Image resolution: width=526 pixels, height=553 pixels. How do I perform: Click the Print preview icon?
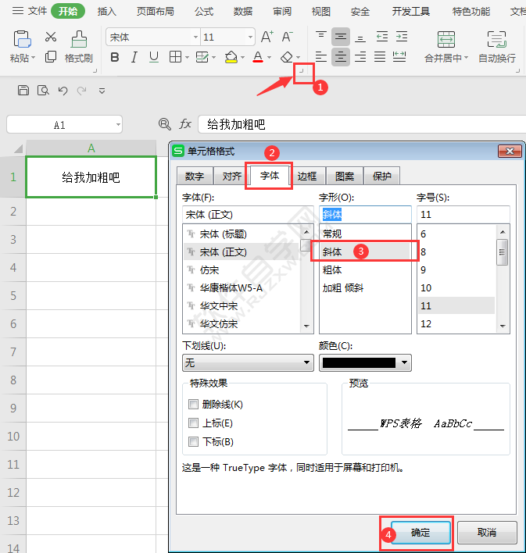[43, 91]
